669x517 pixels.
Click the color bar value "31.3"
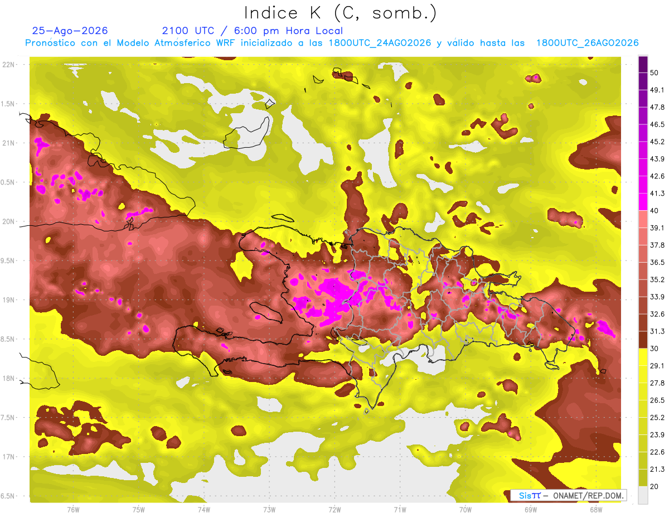tap(657, 331)
